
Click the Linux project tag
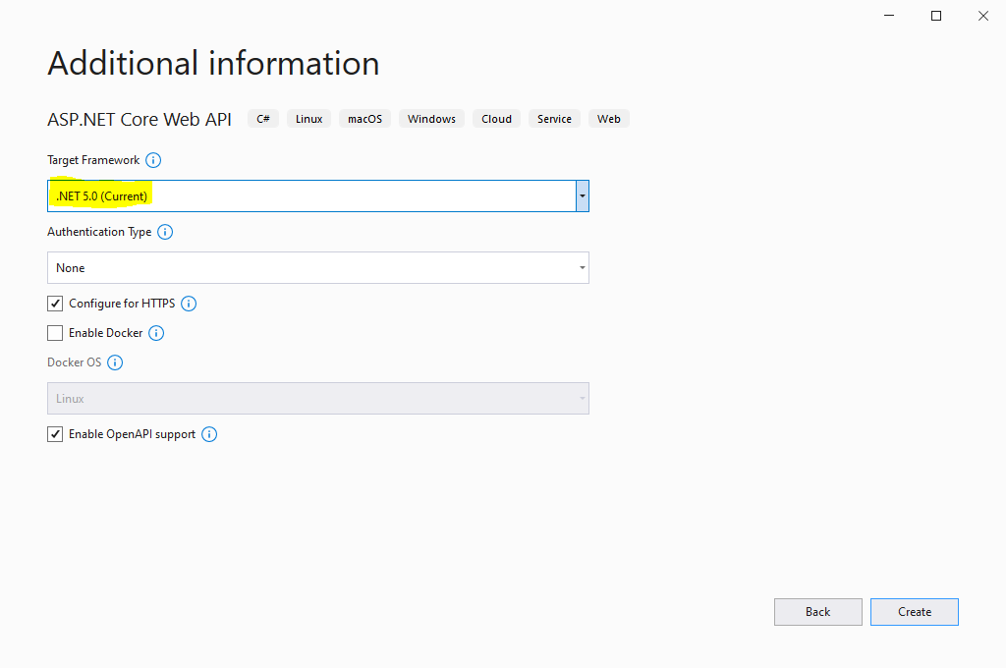pos(308,118)
